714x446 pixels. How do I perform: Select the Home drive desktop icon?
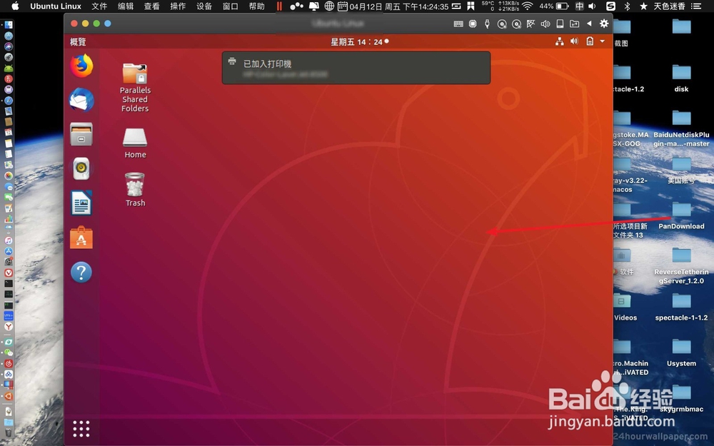[x=135, y=143]
